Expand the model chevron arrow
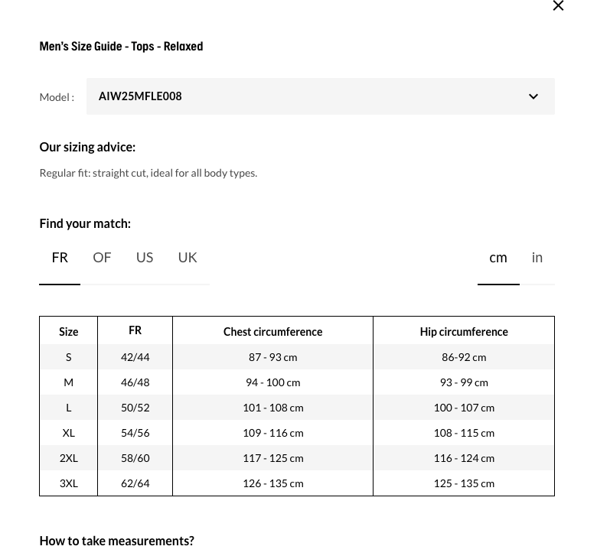This screenshot has height=556, width=597. [x=533, y=97]
